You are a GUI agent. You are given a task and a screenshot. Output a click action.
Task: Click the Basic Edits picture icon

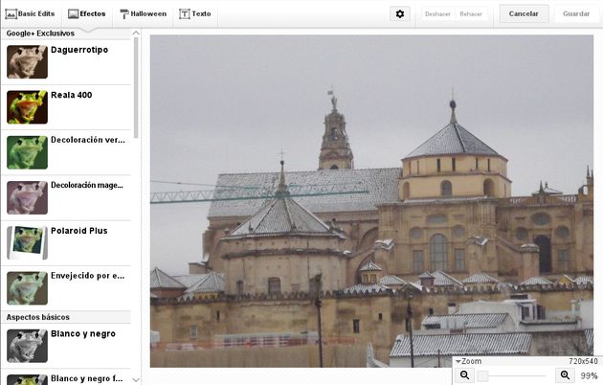[11, 14]
